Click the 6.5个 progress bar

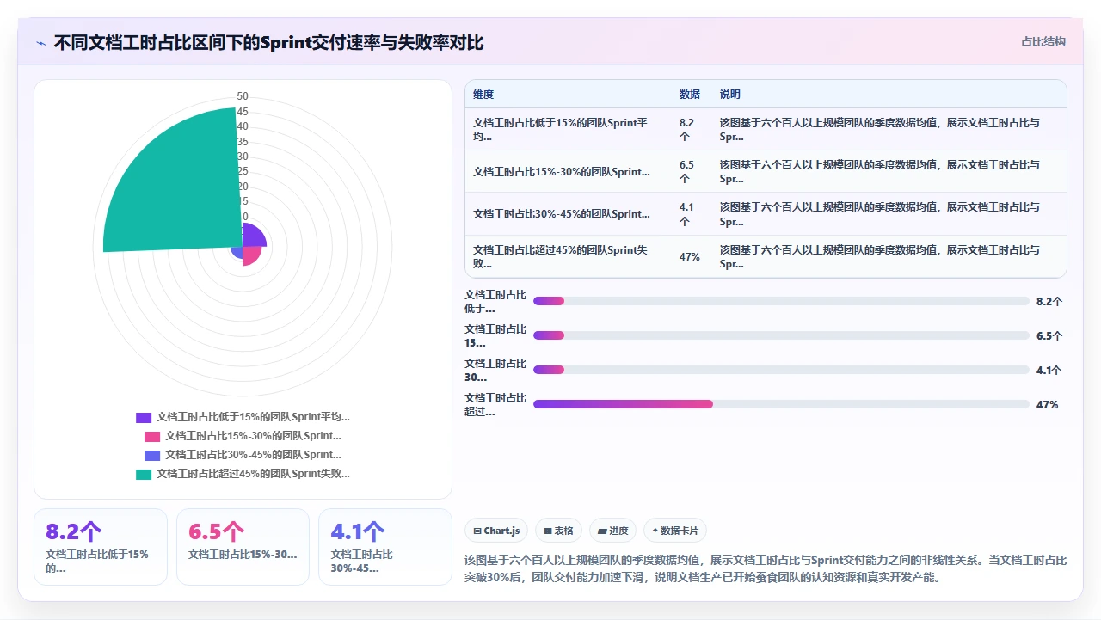point(781,335)
